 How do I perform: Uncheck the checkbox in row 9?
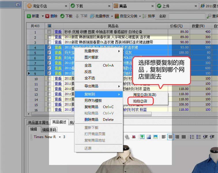[49, 73]
